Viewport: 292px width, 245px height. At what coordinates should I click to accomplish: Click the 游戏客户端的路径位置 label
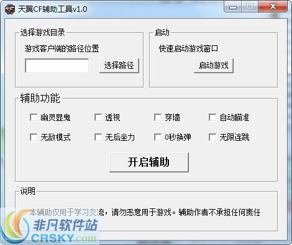62,49
